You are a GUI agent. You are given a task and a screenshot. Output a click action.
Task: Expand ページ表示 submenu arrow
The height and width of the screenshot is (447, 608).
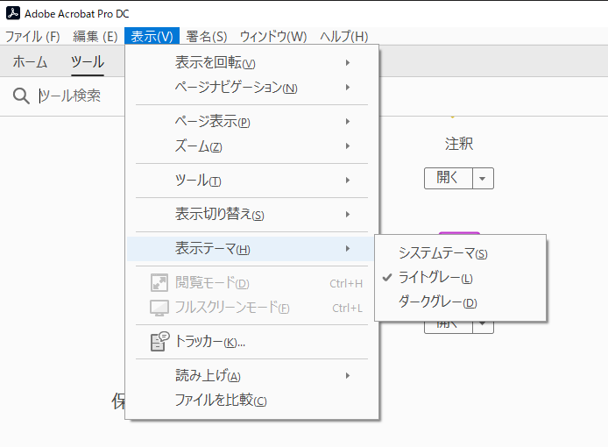tap(348, 122)
